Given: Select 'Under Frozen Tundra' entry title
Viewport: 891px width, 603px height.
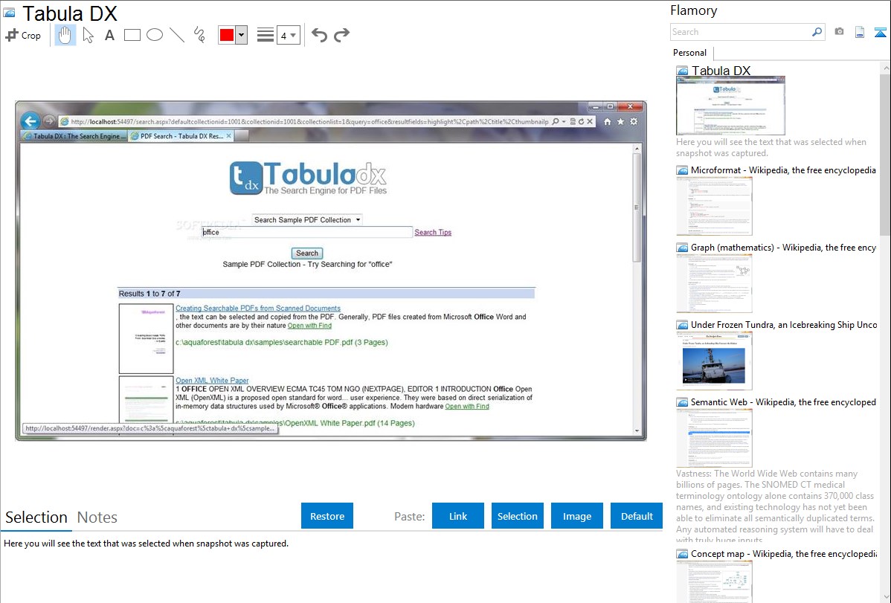Looking at the screenshot, I should [784, 324].
